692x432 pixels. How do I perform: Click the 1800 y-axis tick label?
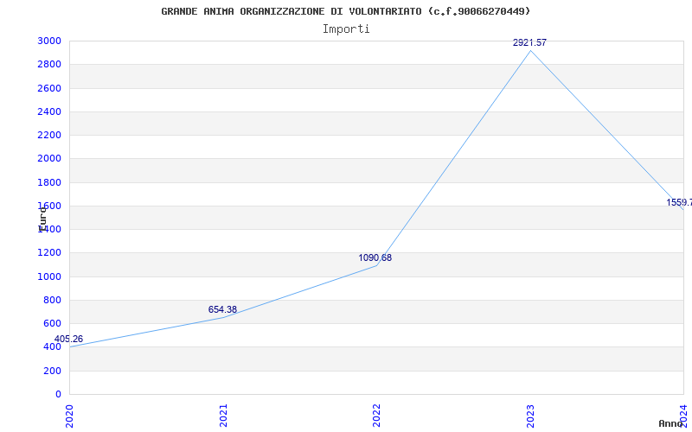(49, 182)
